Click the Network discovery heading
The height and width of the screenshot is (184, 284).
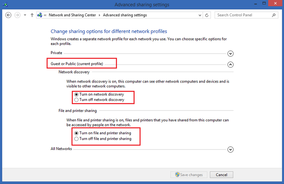[x=74, y=72]
